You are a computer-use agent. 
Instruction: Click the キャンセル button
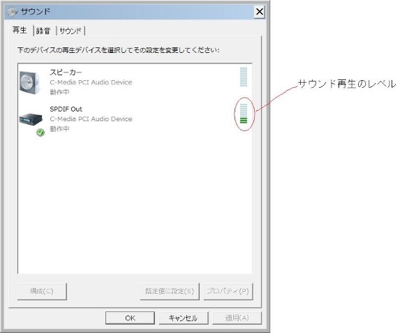(184, 318)
